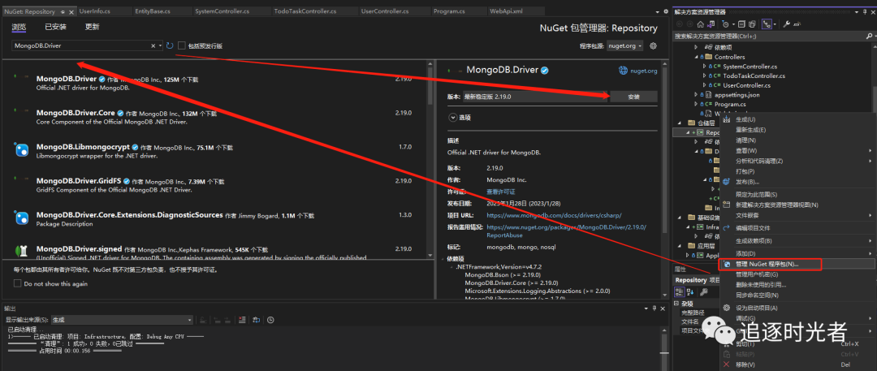Open NuGet settings gear icon

[x=653, y=46]
